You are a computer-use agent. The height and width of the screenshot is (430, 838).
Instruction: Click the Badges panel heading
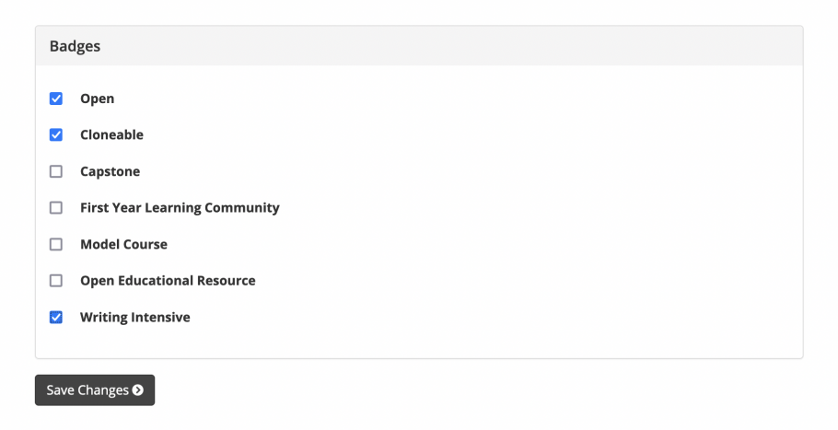pyautogui.click(x=75, y=46)
